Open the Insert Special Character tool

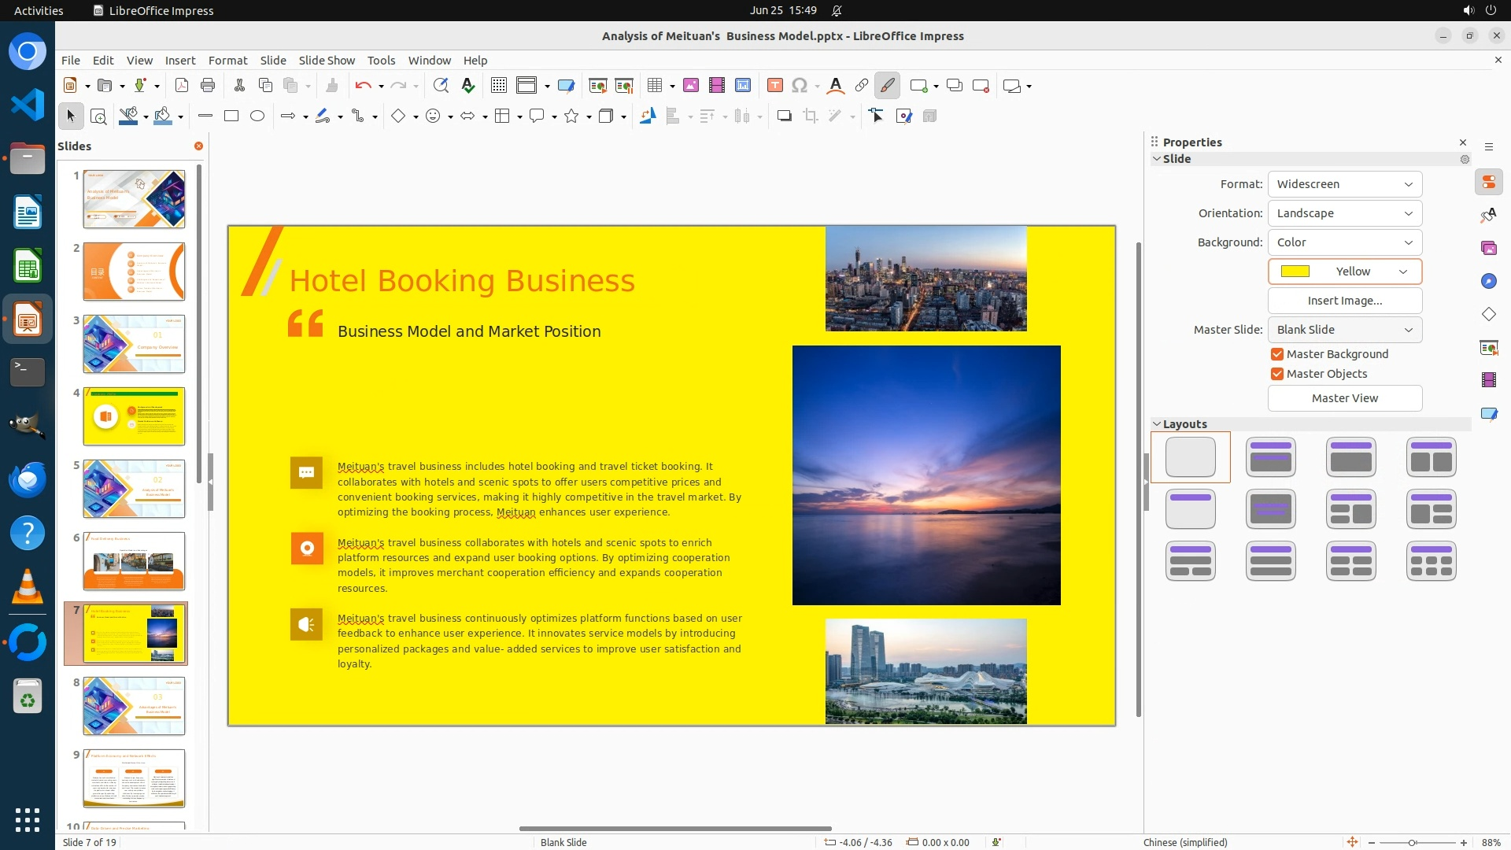pos(800,86)
